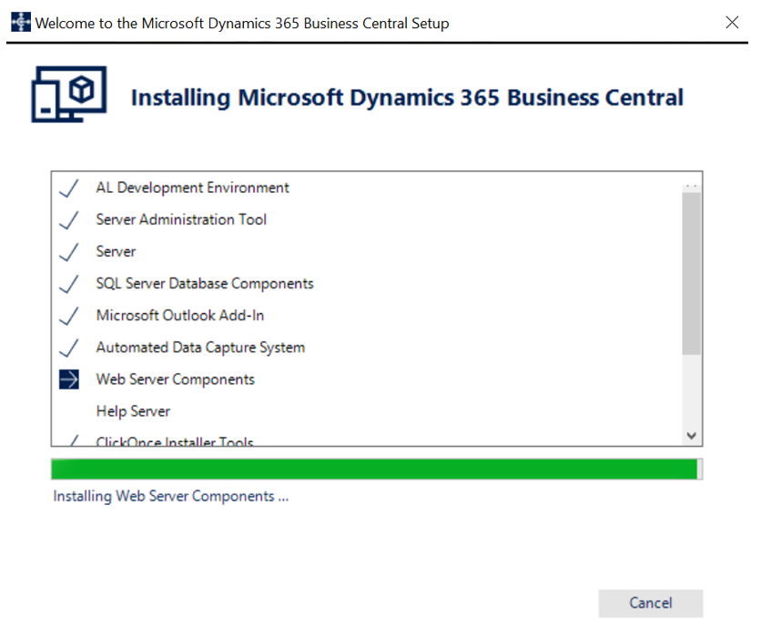Click the checkmark next to Server

tap(69, 252)
